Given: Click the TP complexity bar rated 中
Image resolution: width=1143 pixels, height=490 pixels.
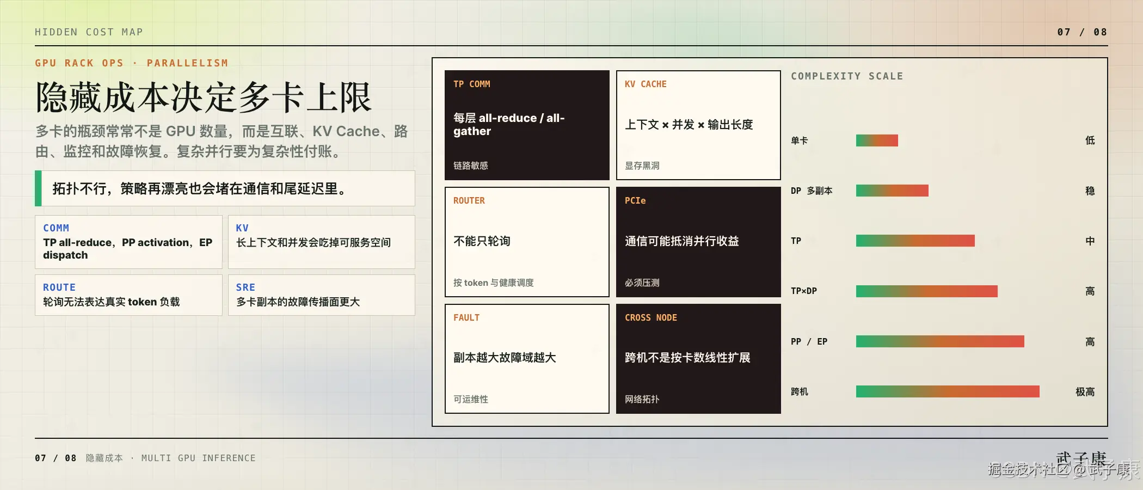Looking at the screenshot, I should click(915, 241).
